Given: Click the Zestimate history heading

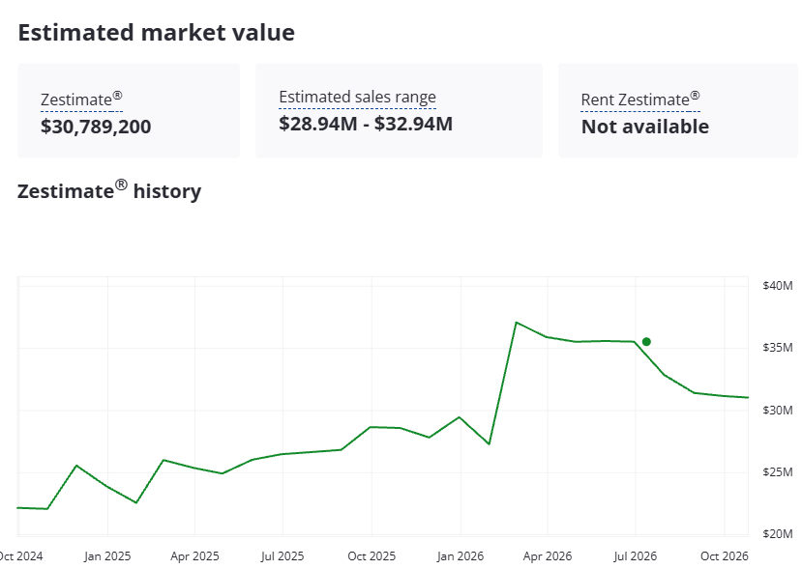Looking at the screenshot, I should click(109, 190).
